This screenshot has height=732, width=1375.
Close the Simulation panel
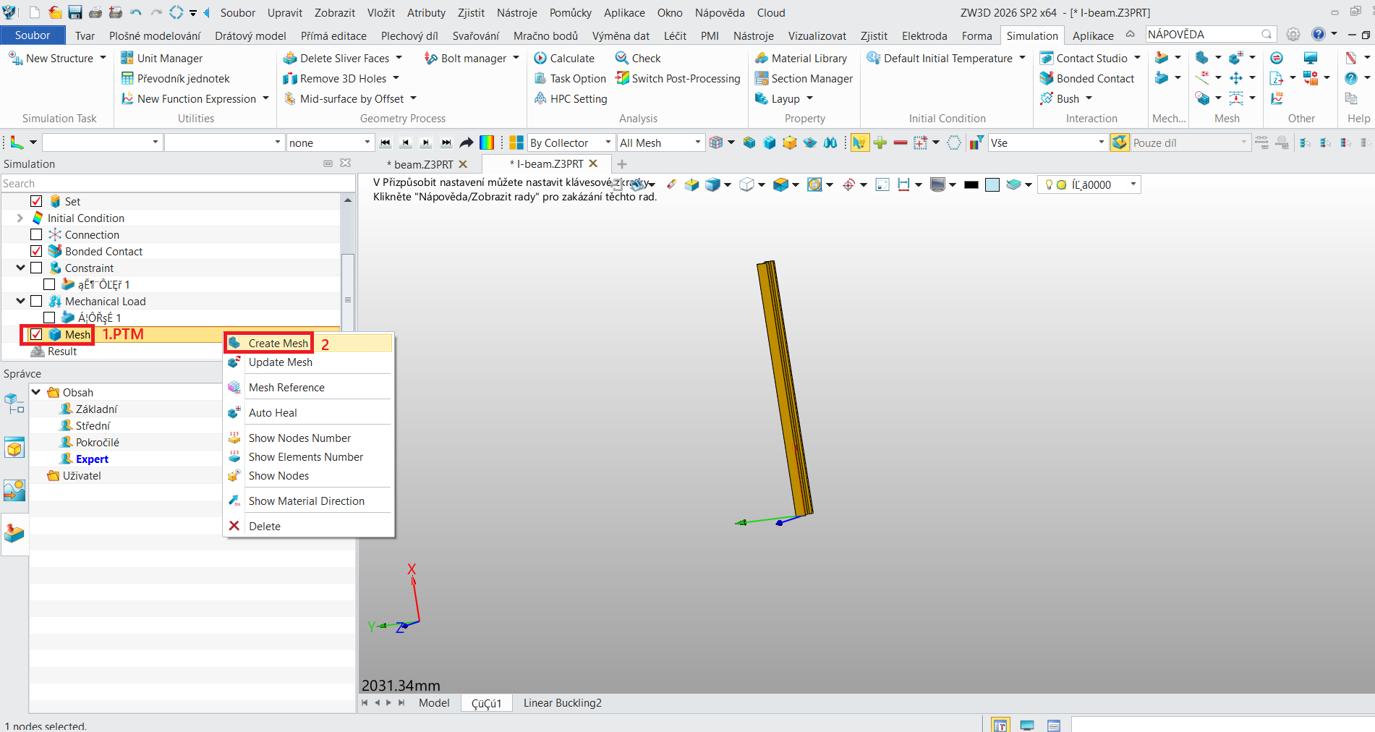coord(346,163)
